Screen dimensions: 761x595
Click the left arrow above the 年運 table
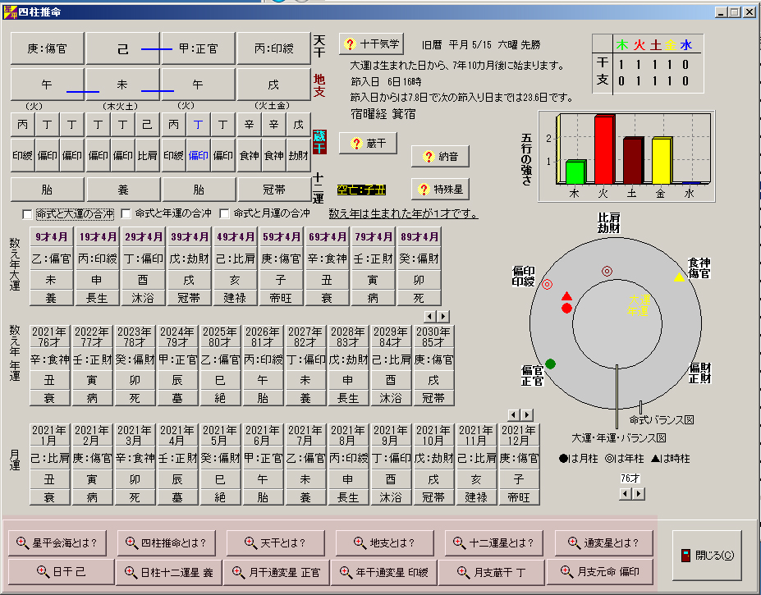[x=429, y=317]
